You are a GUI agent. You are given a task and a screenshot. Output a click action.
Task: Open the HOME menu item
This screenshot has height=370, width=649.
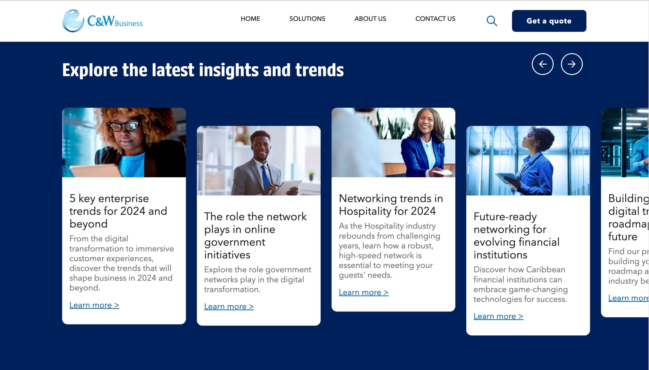pos(250,19)
